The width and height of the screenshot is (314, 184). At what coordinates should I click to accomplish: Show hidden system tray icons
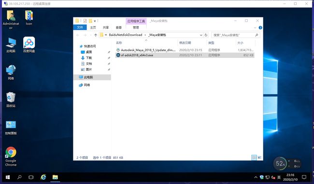(256, 177)
